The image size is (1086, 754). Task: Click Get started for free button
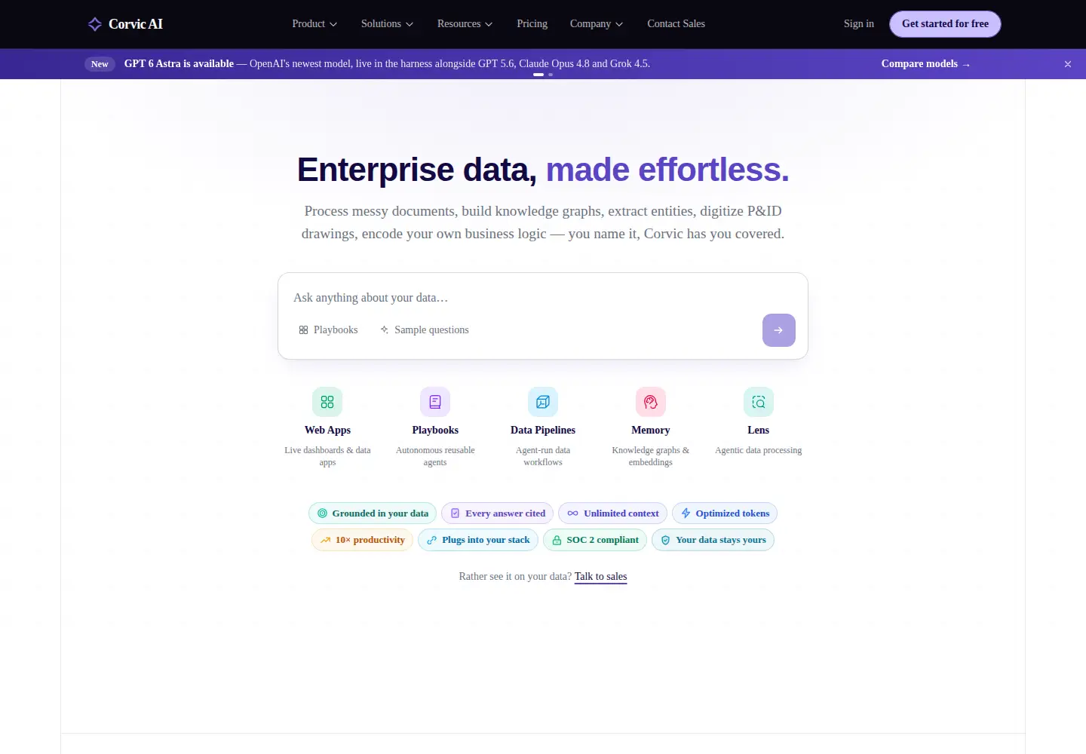pyautogui.click(x=945, y=24)
